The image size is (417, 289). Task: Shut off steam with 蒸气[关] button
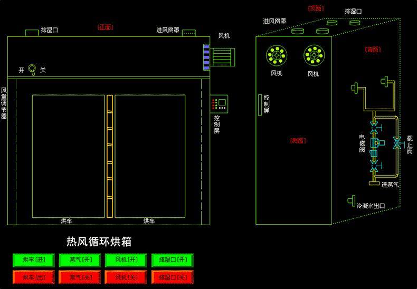(x=80, y=277)
